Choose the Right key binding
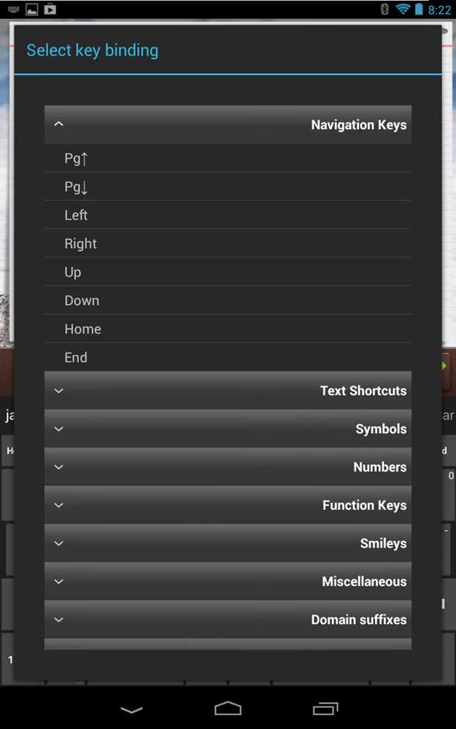 (228, 243)
